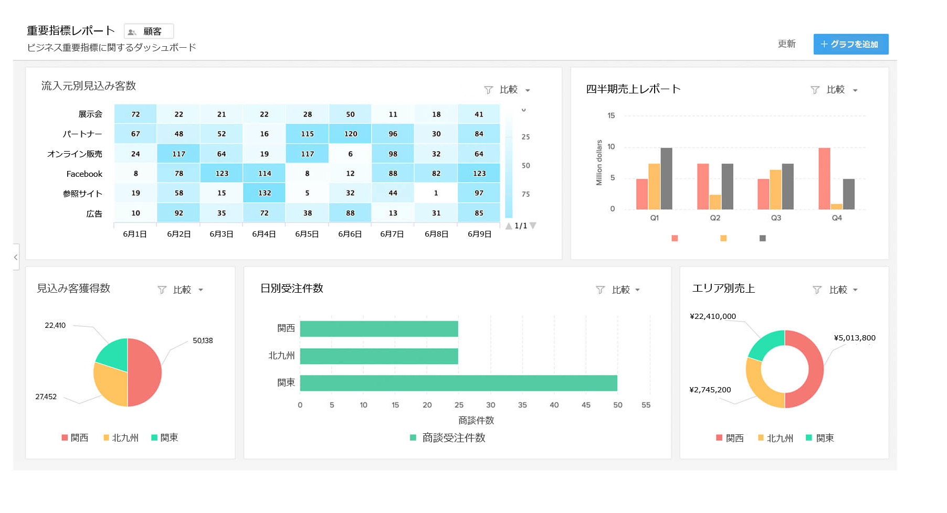Image resolution: width=947 pixels, height=513 pixels.
Task: Click the 50,138 label on the pie chart
Action: coord(203,340)
